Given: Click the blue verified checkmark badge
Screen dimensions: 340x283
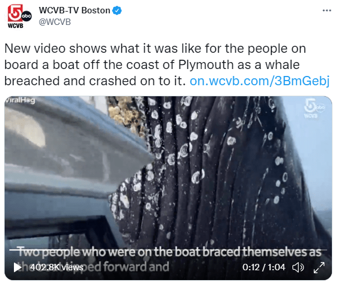Looking at the screenshot, I should (117, 10).
